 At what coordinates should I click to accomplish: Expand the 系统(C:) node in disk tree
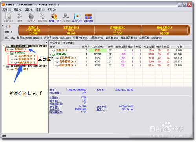(x=8, y=49)
